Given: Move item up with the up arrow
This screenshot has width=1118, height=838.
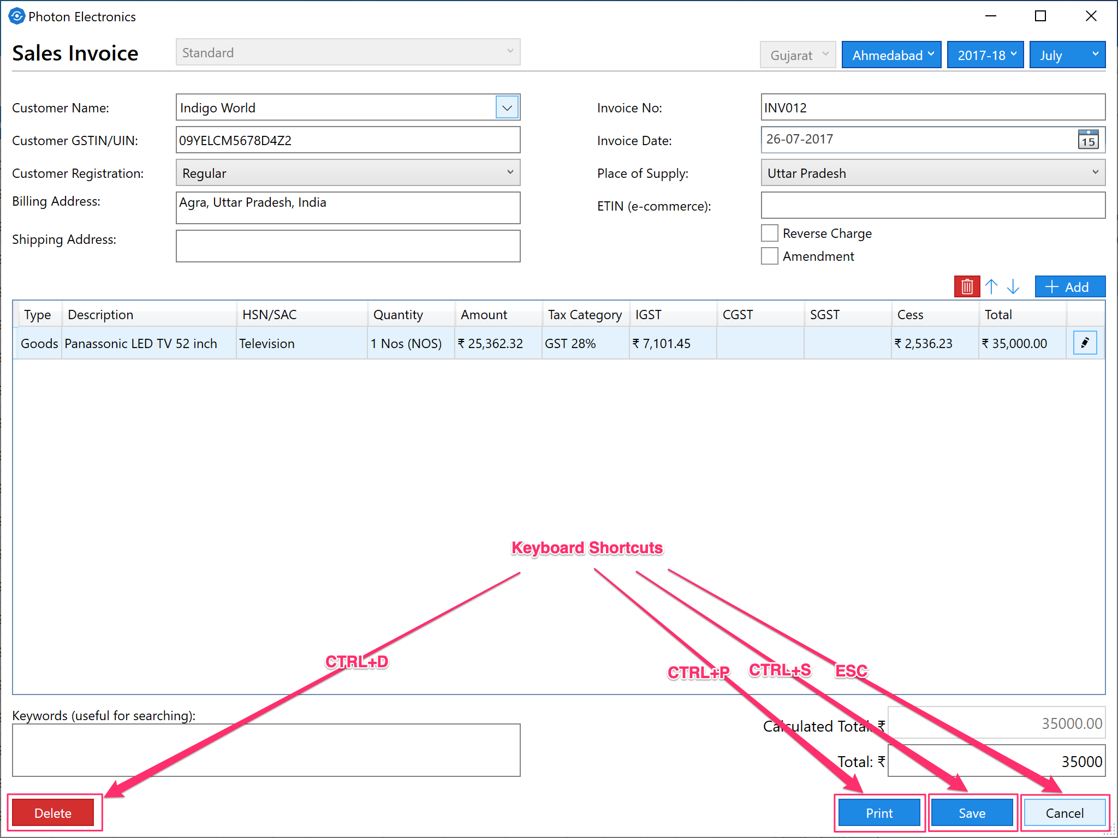Looking at the screenshot, I should 991,286.
